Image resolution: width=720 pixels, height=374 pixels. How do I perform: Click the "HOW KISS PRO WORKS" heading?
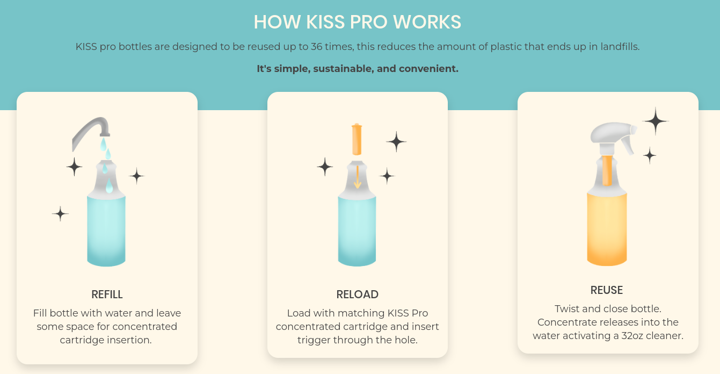point(357,22)
